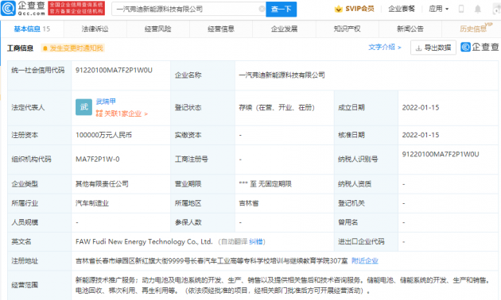Click the 导出数据 export button

[x=433, y=48]
